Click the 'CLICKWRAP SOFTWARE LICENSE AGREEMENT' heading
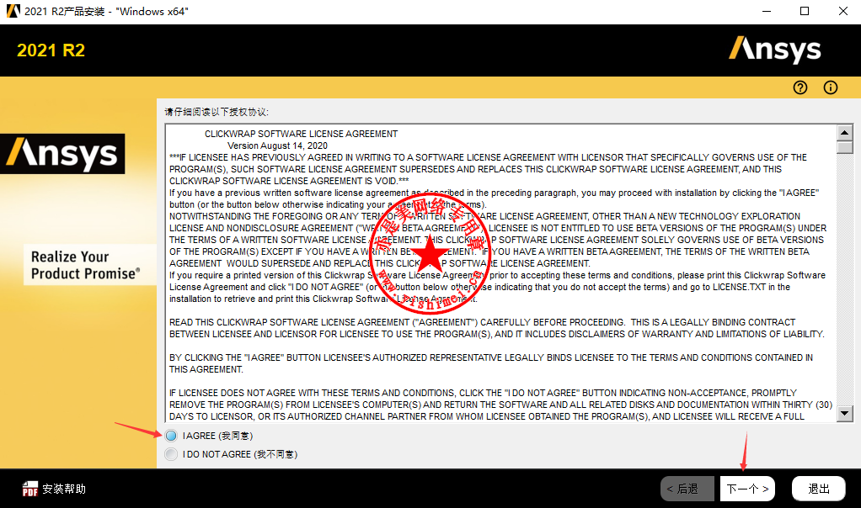 tap(301, 134)
